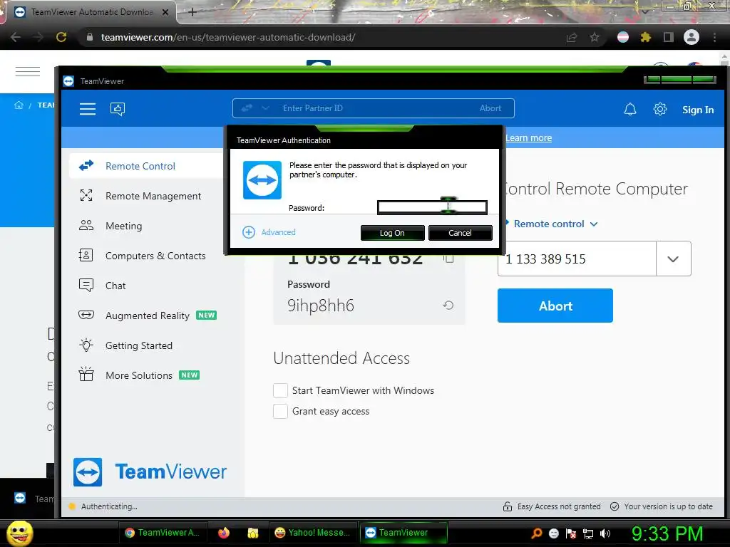The height and width of the screenshot is (547, 730).
Task: Open the Chrome extensions puzzle icon
Action: click(x=645, y=37)
